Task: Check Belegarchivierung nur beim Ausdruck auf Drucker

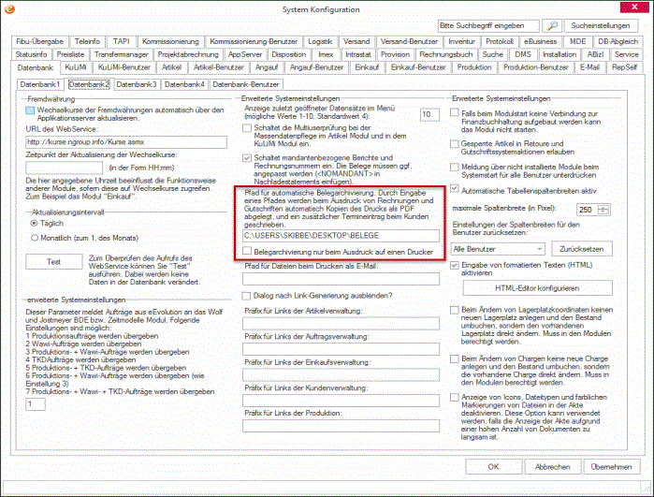Action: tap(247, 251)
